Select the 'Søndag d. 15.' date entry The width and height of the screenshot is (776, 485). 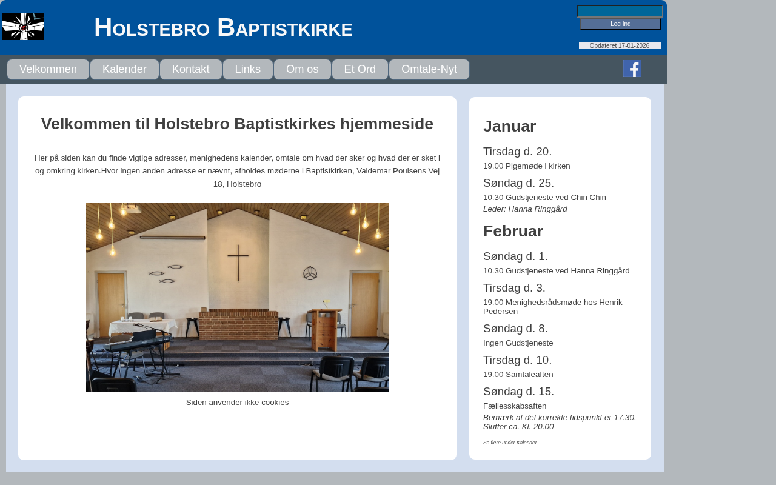(518, 392)
